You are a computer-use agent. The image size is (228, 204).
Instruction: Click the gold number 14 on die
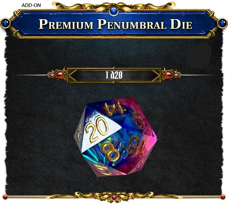click(x=115, y=108)
